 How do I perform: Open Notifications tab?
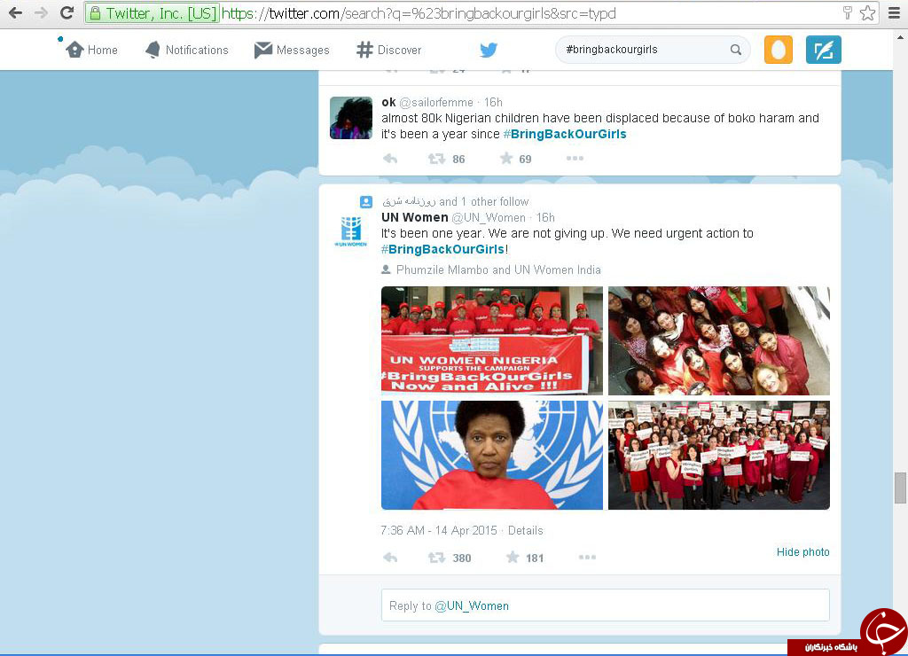(x=186, y=50)
